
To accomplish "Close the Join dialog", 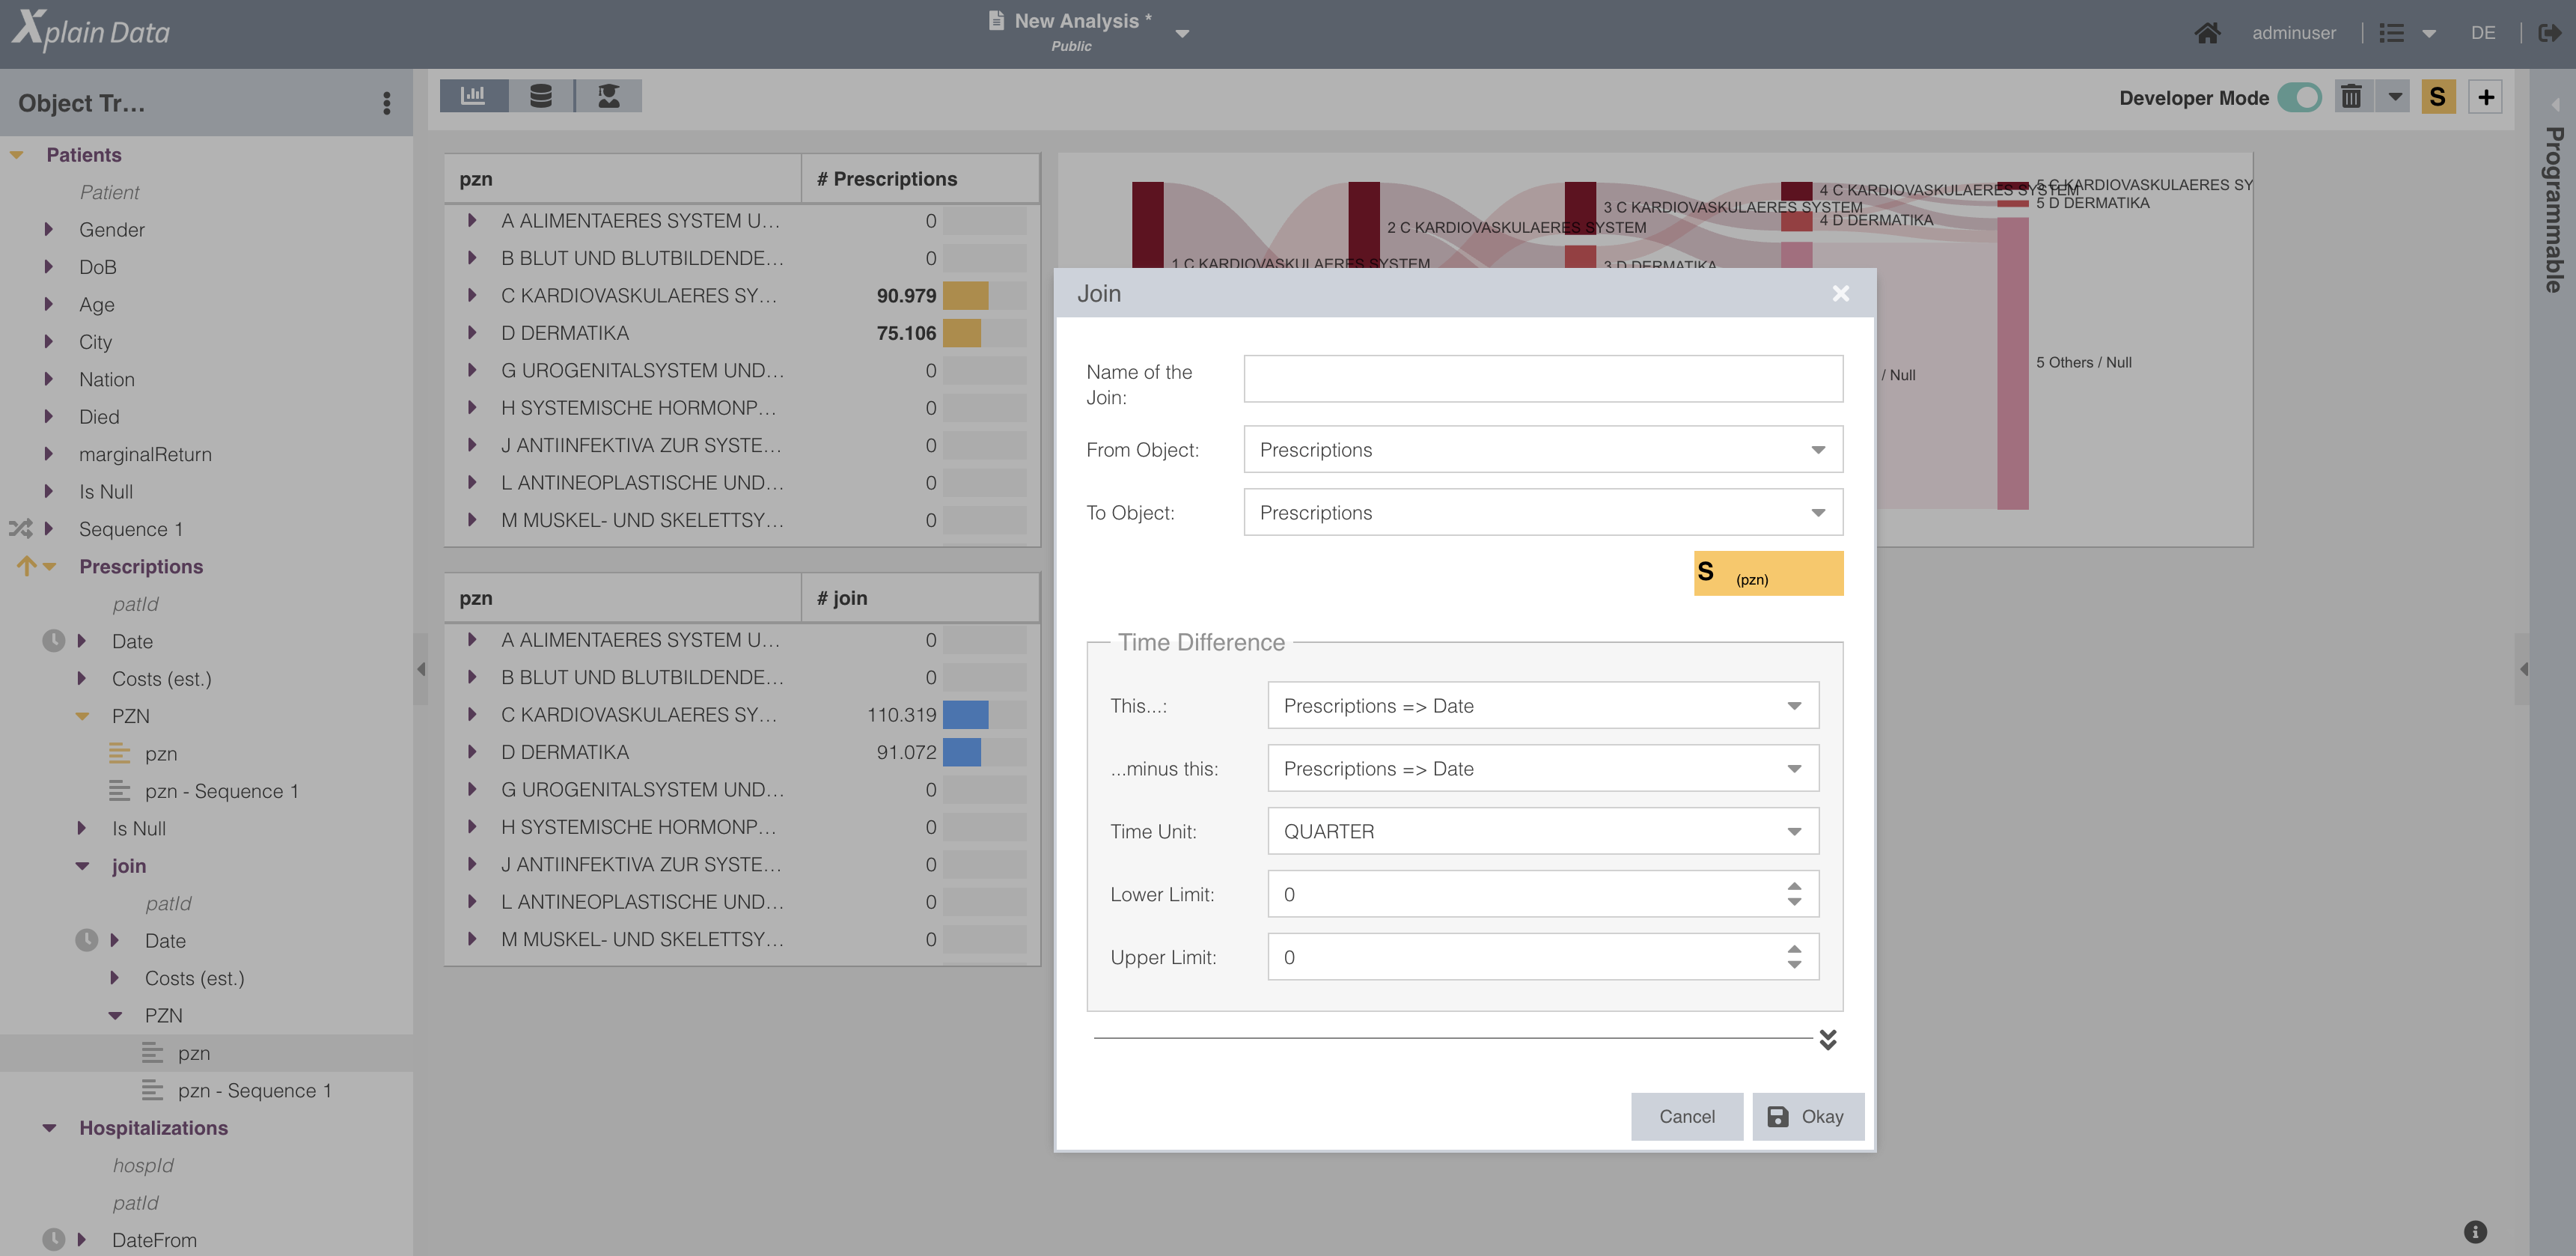I will coord(1840,293).
